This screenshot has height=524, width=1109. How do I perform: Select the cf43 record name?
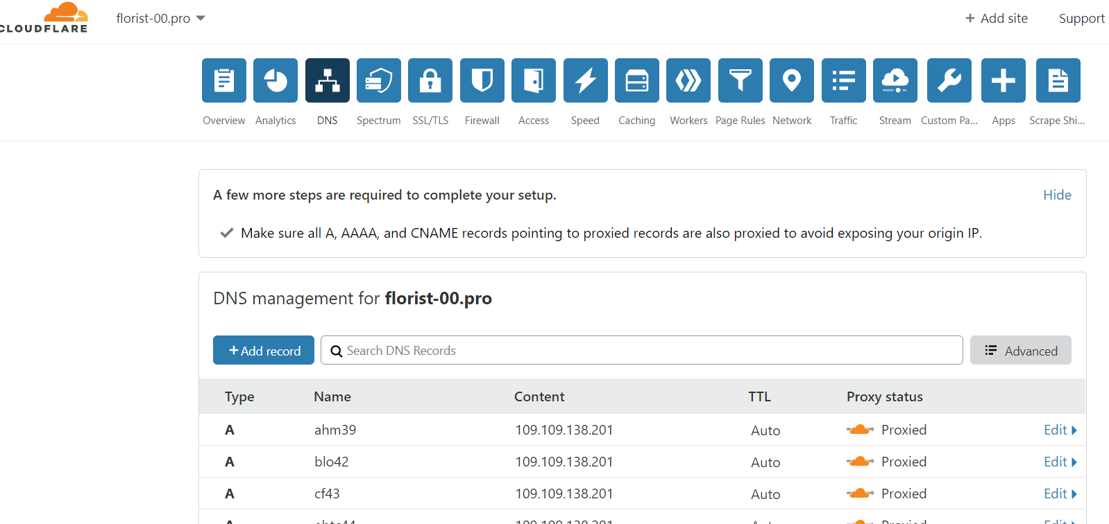[327, 494]
